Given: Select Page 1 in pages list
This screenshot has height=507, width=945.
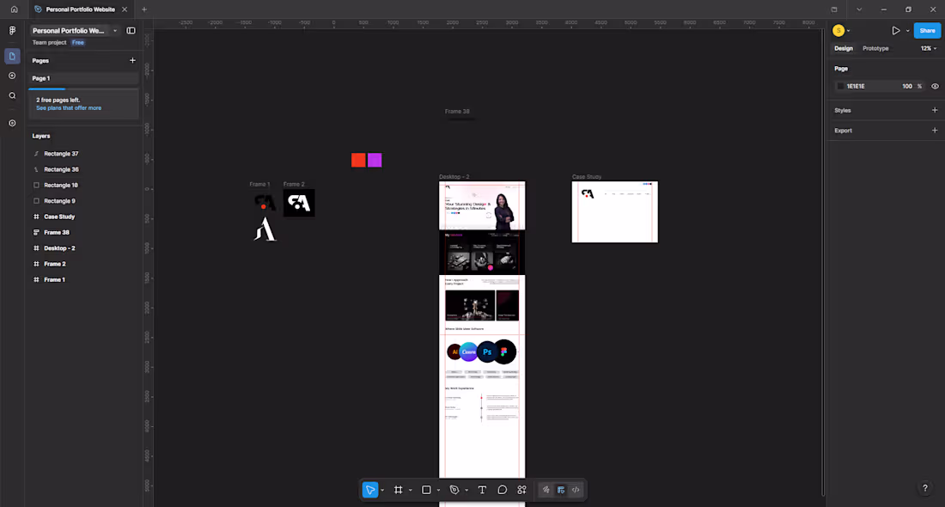Looking at the screenshot, I should [83, 78].
